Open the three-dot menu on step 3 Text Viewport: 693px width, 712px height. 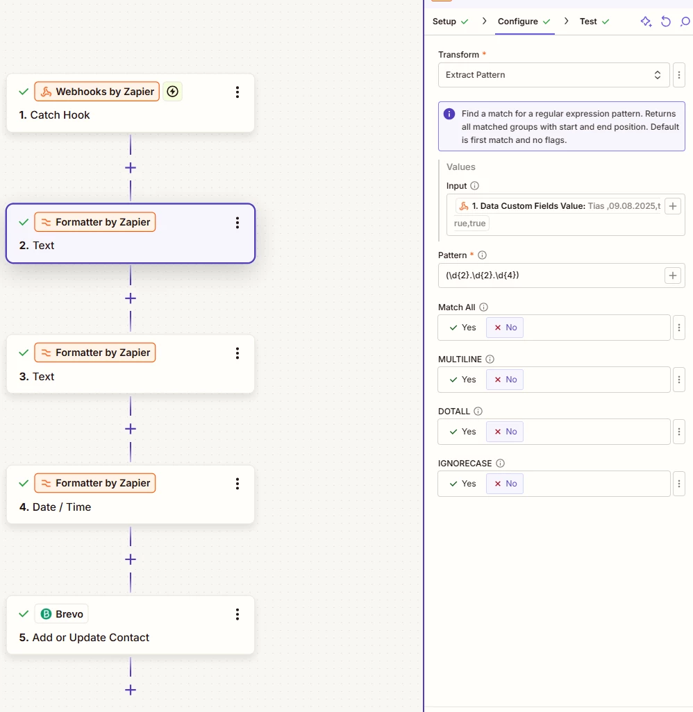[x=237, y=353]
